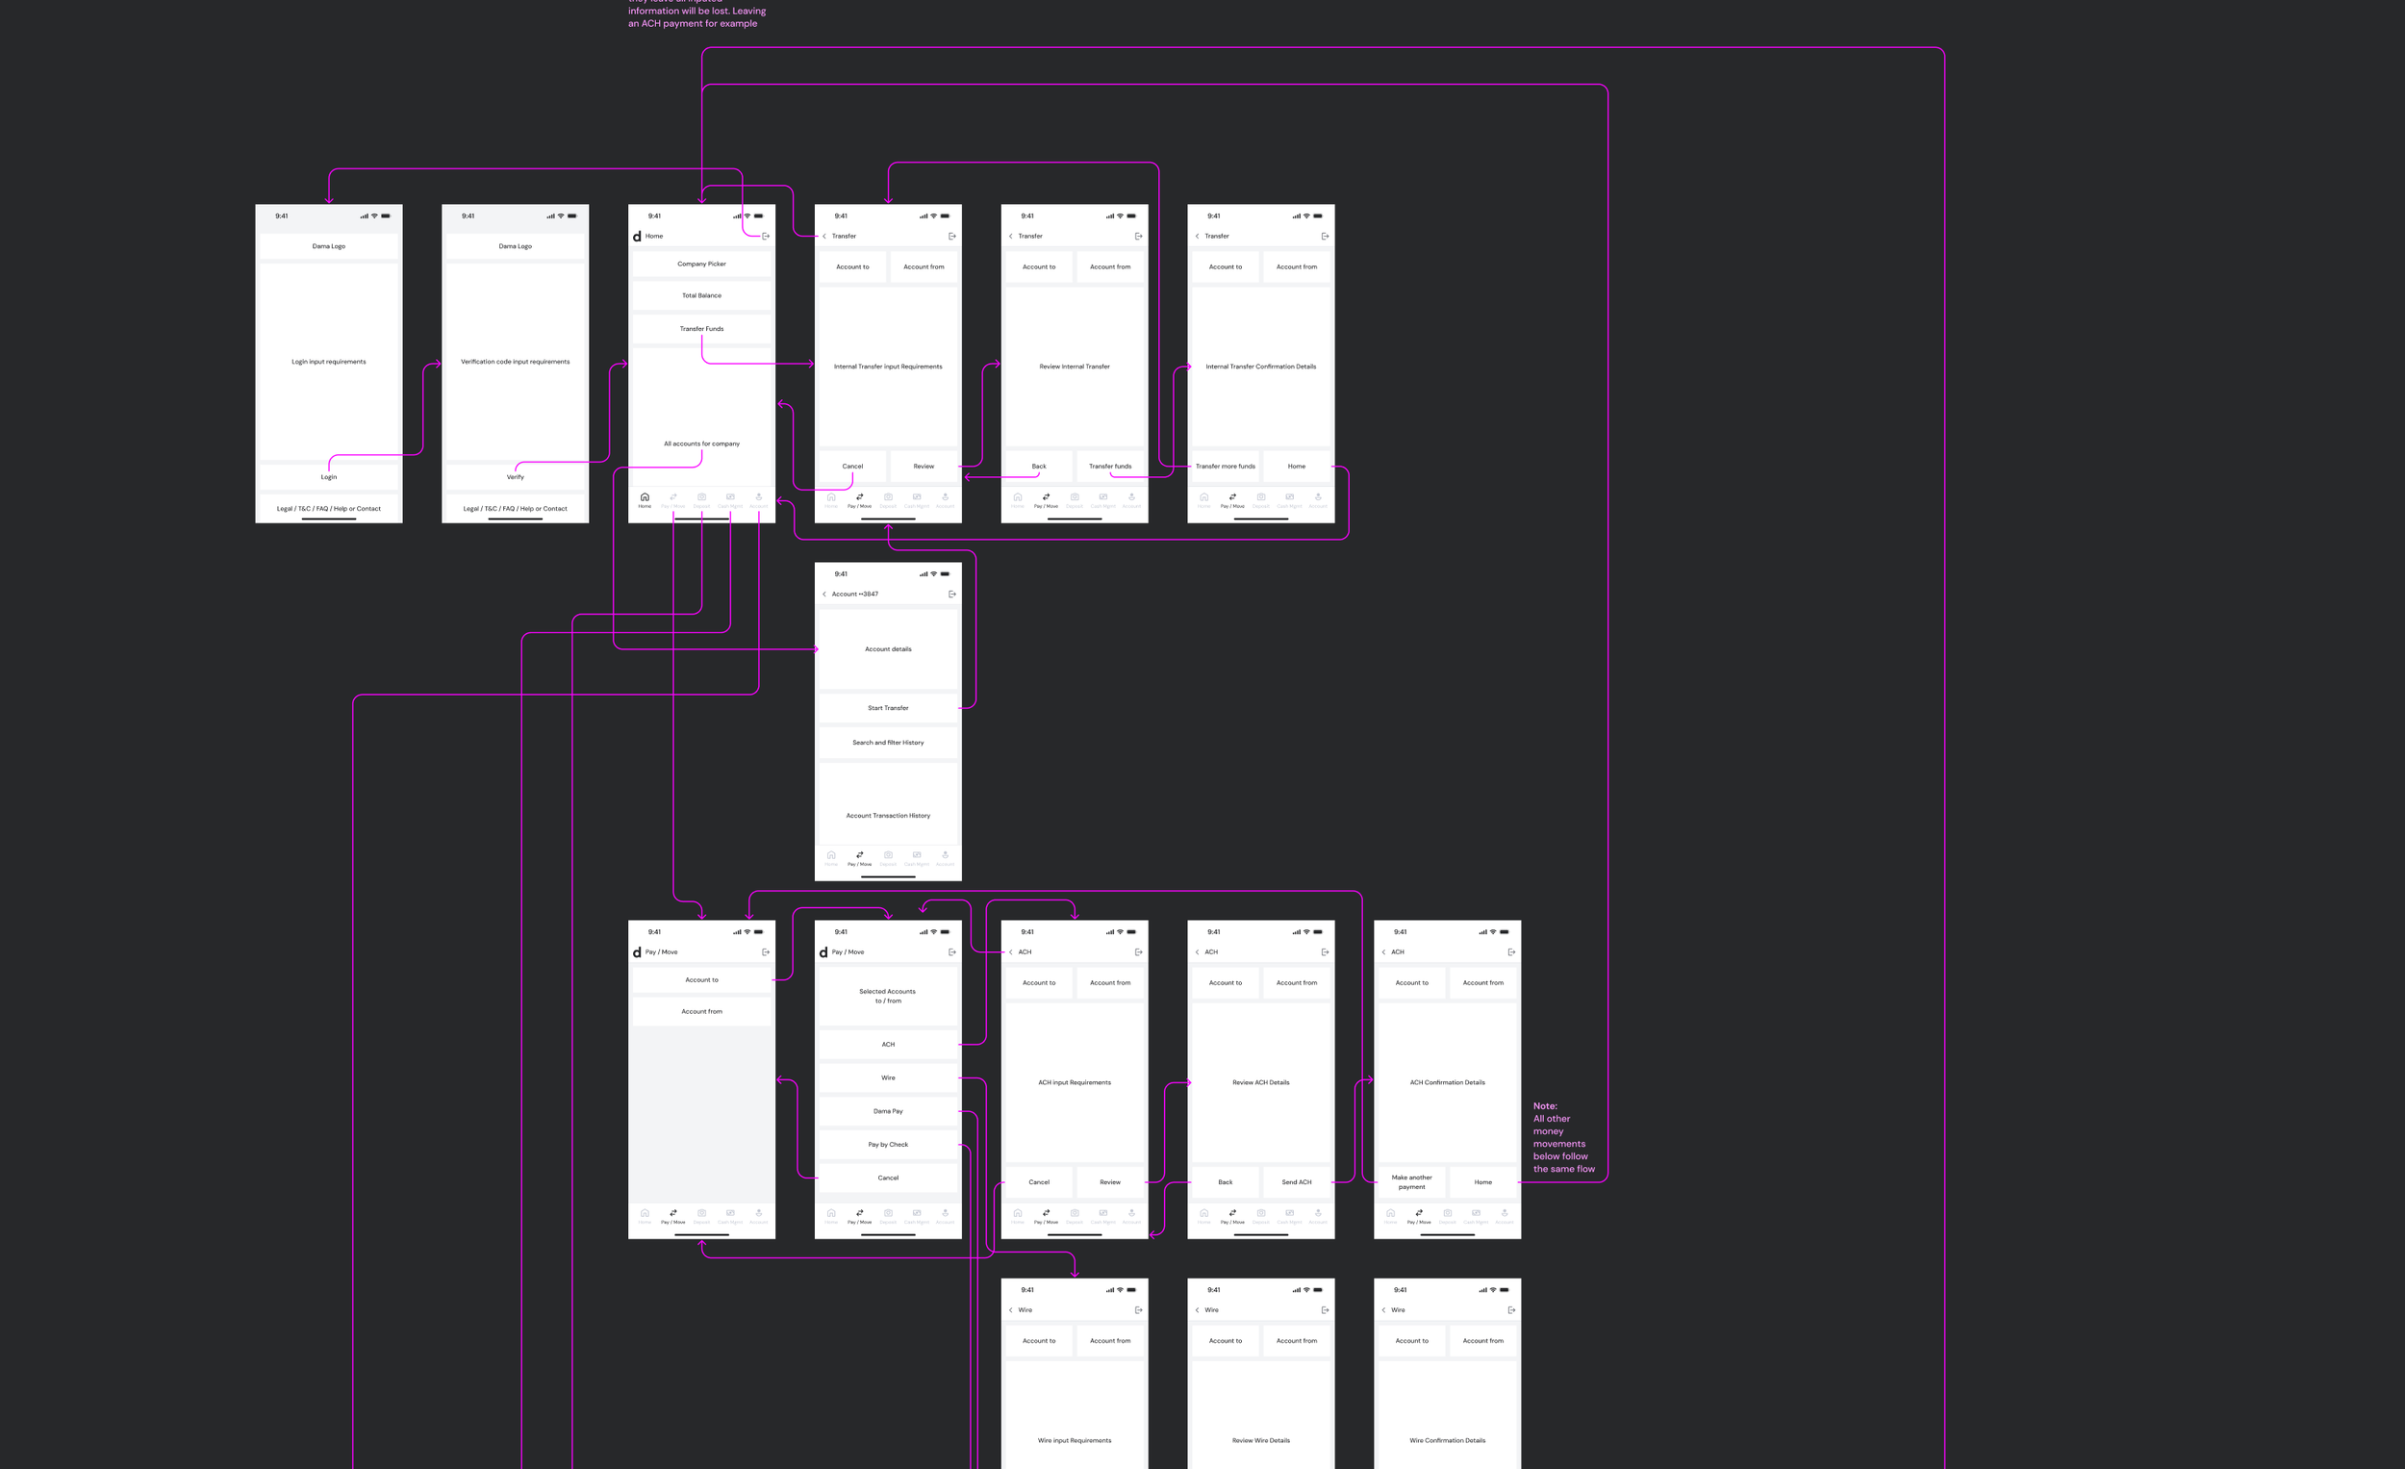Viewport: 2405px width, 1469px height.
Task: Click Cash Mgmt icon on Home screen
Action: 730,498
